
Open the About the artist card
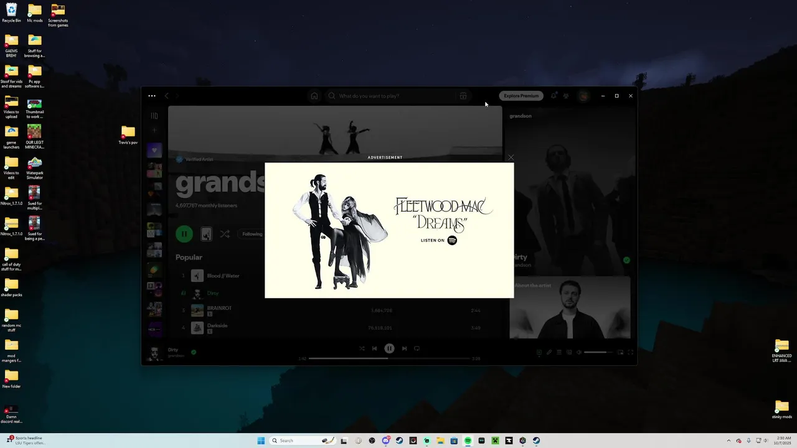[x=570, y=308]
